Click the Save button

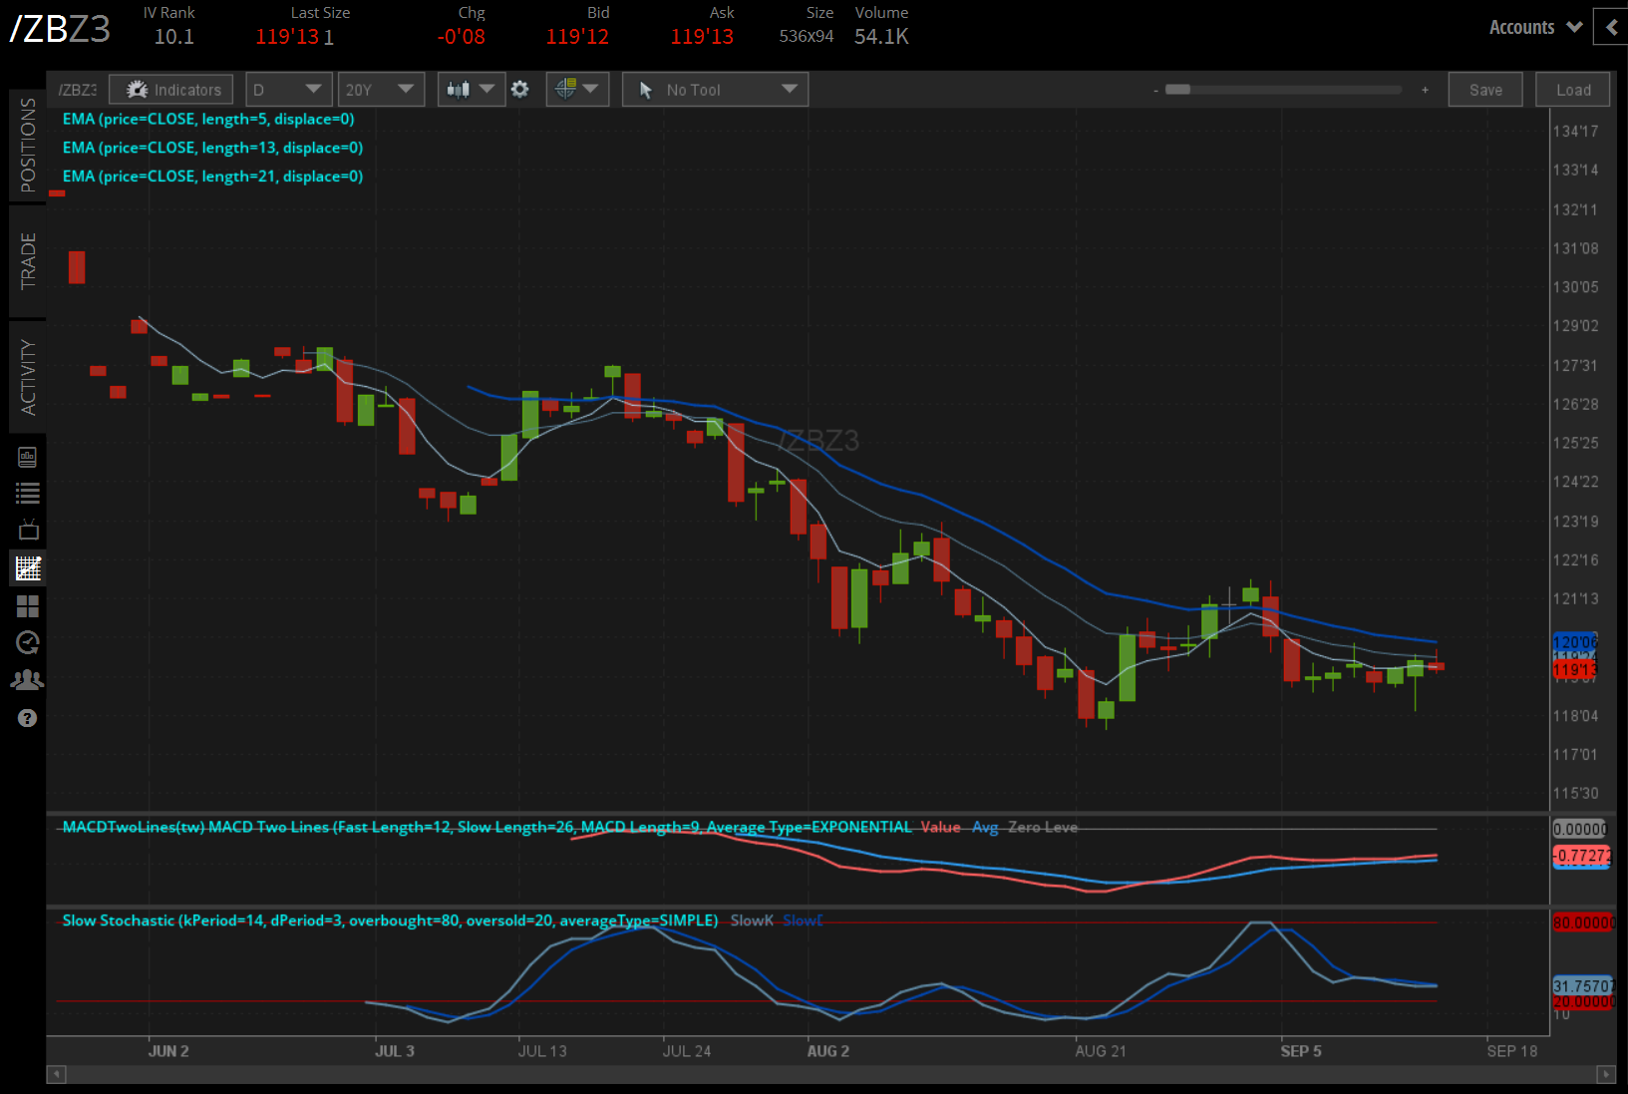pyautogui.click(x=1484, y=89)
